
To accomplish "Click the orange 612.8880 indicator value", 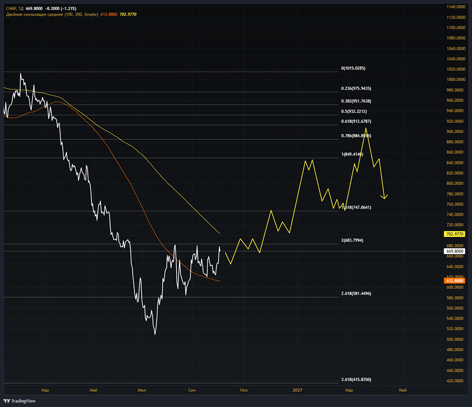I will pos(109,14).
